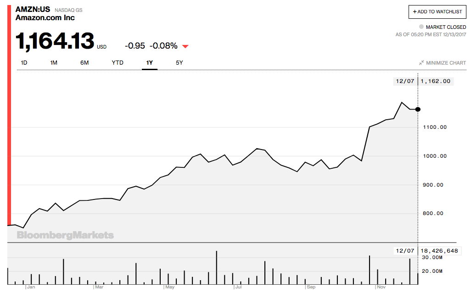Show the 6M chart range
Screen dimensions: 471x293
[x=84, y=63]
